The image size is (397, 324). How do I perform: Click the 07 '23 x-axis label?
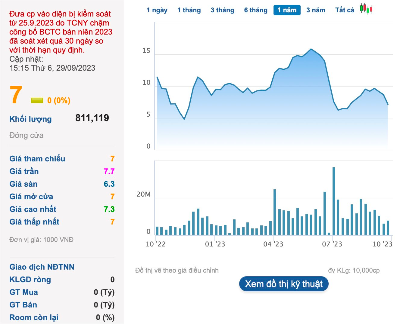tap(332, 244)
